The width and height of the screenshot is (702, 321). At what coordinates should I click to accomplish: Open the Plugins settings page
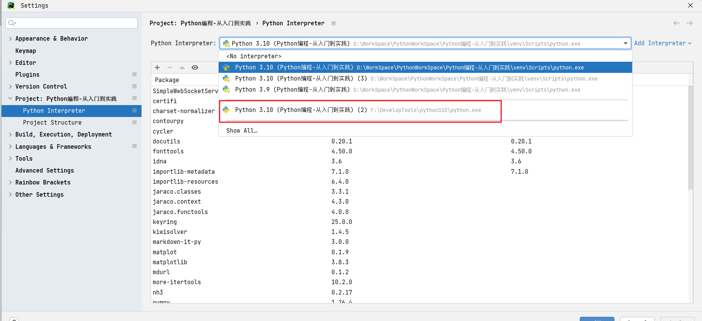coord(27,74)
